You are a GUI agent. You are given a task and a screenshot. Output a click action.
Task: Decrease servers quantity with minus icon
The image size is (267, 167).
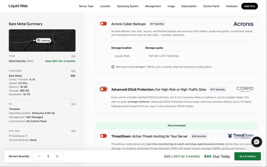tap(39, 156)
